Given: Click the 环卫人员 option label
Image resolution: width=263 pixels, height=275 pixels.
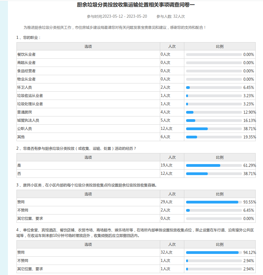Looking at the screenshot, I should pyautogui.click(x=24, y=87).
